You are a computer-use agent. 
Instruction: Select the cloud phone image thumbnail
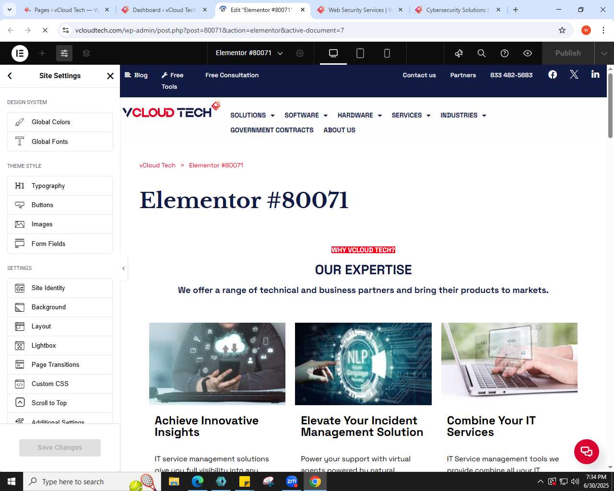217,364
